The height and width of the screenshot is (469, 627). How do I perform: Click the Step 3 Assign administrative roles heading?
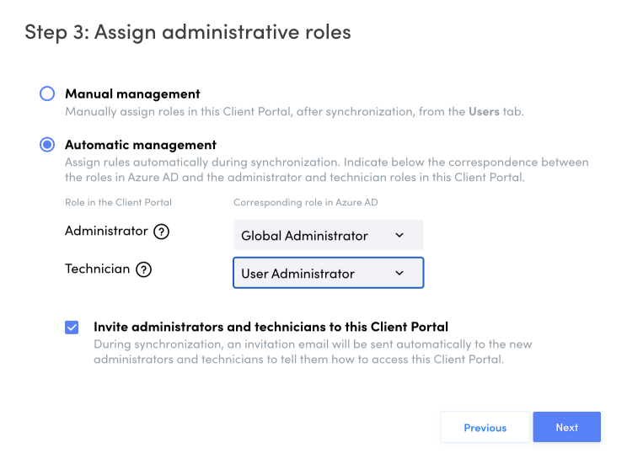[188, 32]
